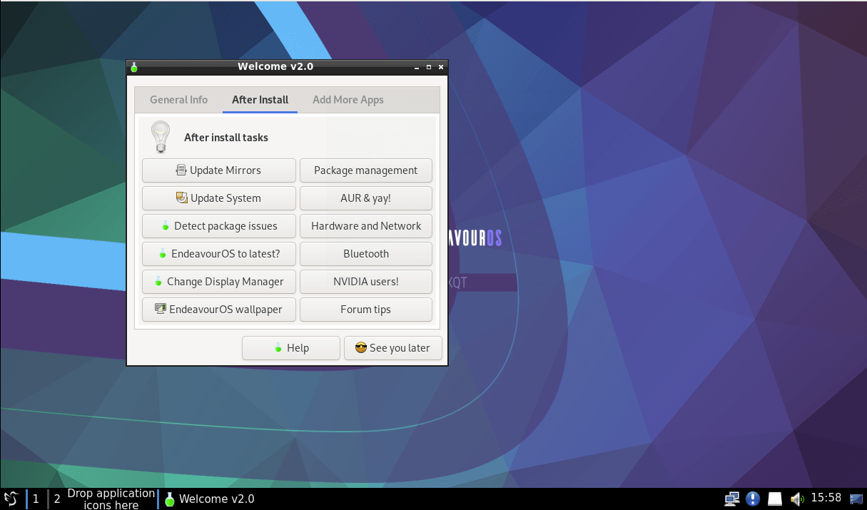This screenshot has width=867, height=510.
Task: Click the show desktop icon after the clock
Action: click(x=856, y=499)
